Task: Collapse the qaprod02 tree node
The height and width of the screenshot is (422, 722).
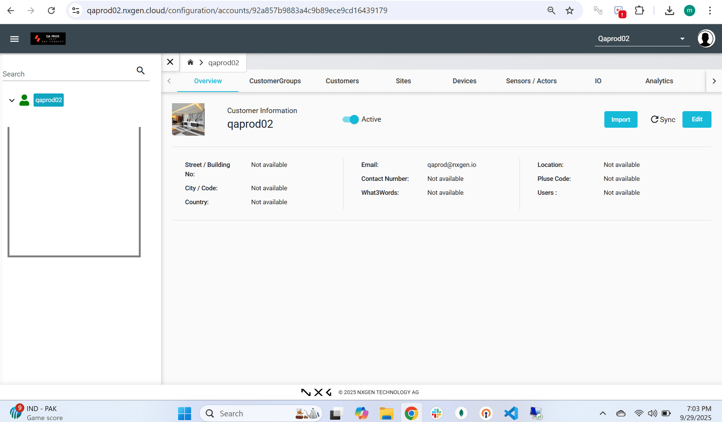Action: (12, 100)
